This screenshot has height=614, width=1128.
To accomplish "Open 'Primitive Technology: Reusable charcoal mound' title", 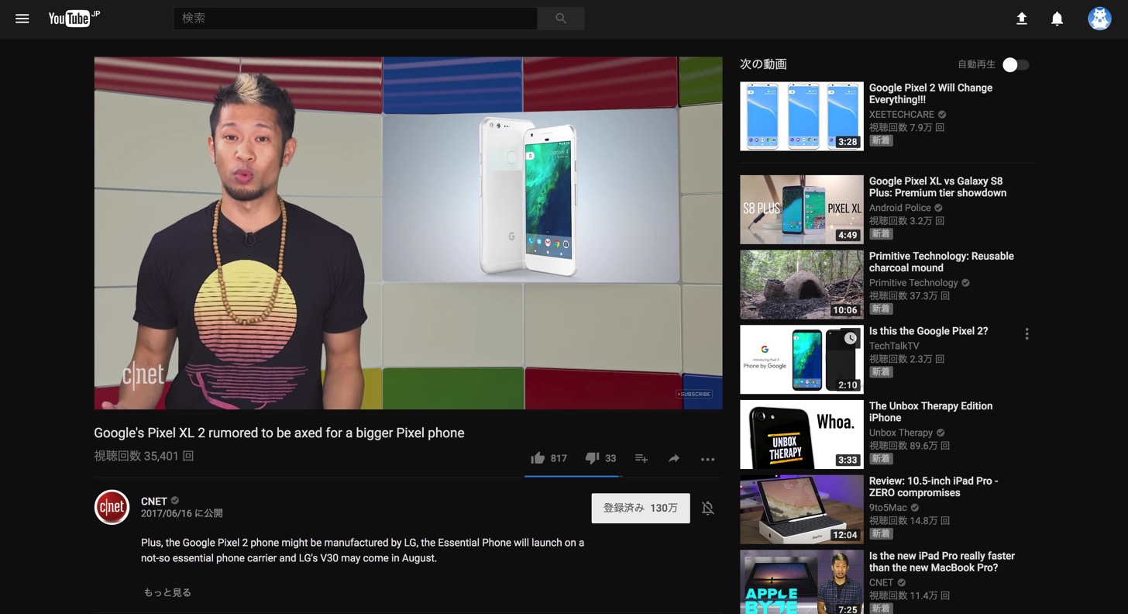I will (x=941, y=262).
